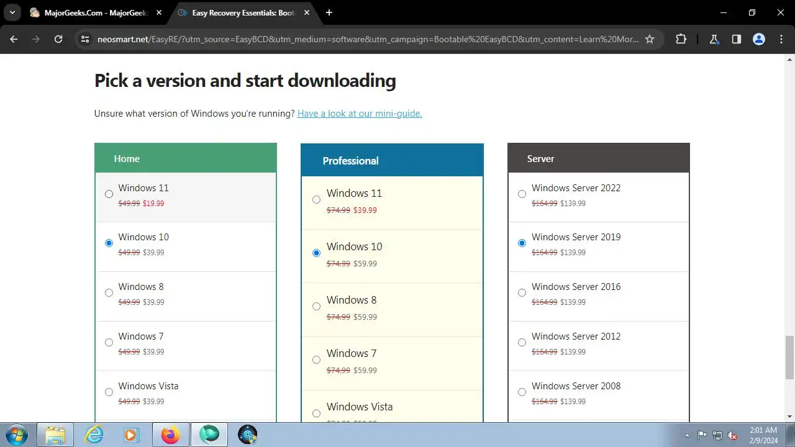The width and height of the screenshot is (795, 447).
Task: Click the Professional column header
Action: [392, 160]
